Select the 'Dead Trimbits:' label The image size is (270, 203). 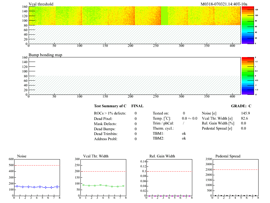(x=106, y=134)
